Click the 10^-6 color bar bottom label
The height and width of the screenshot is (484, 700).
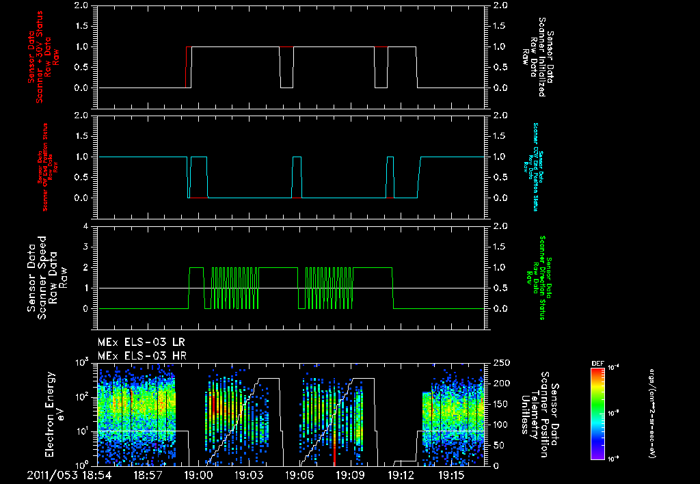point(613,459)
